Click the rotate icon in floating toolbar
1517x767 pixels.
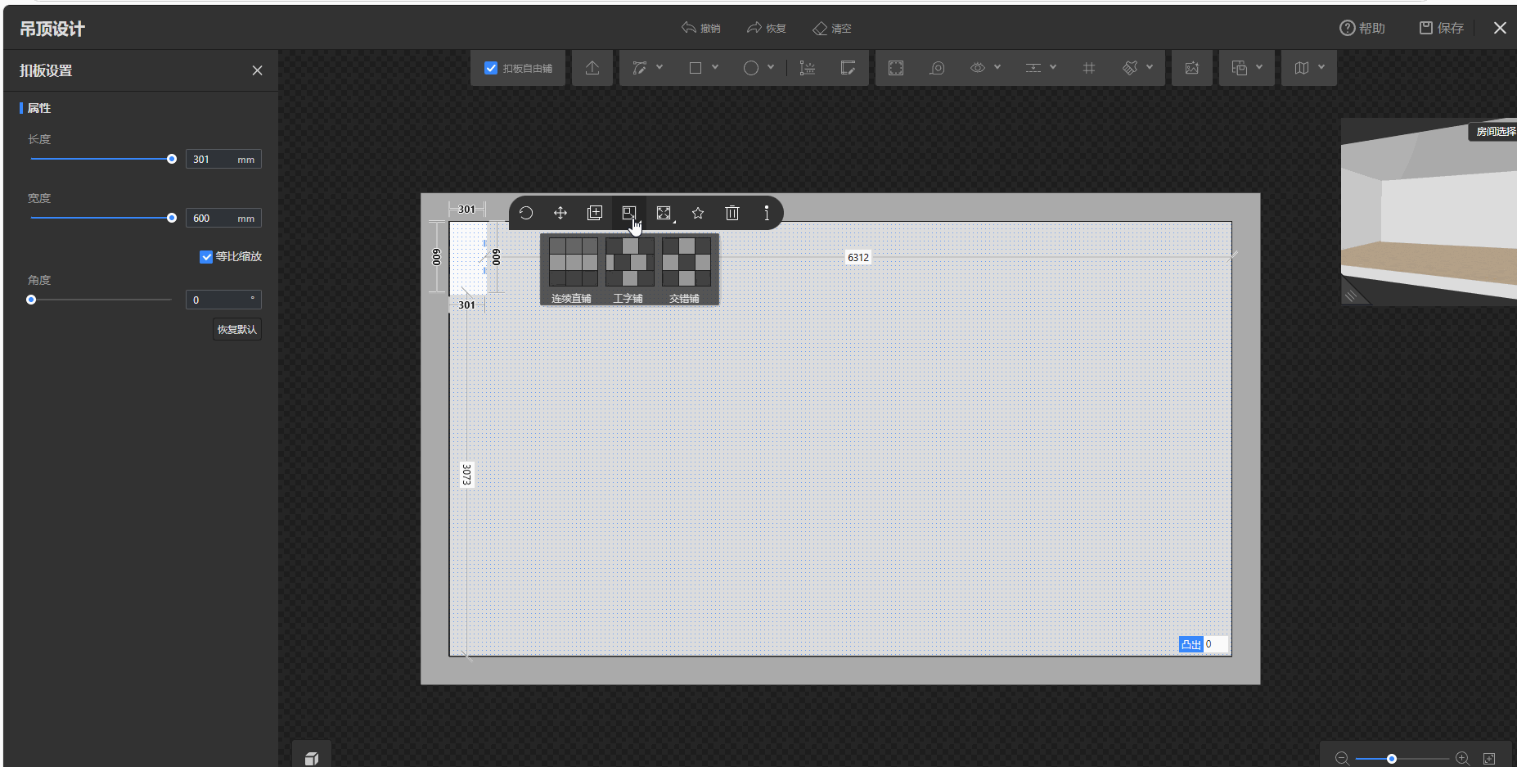point(526,213)
